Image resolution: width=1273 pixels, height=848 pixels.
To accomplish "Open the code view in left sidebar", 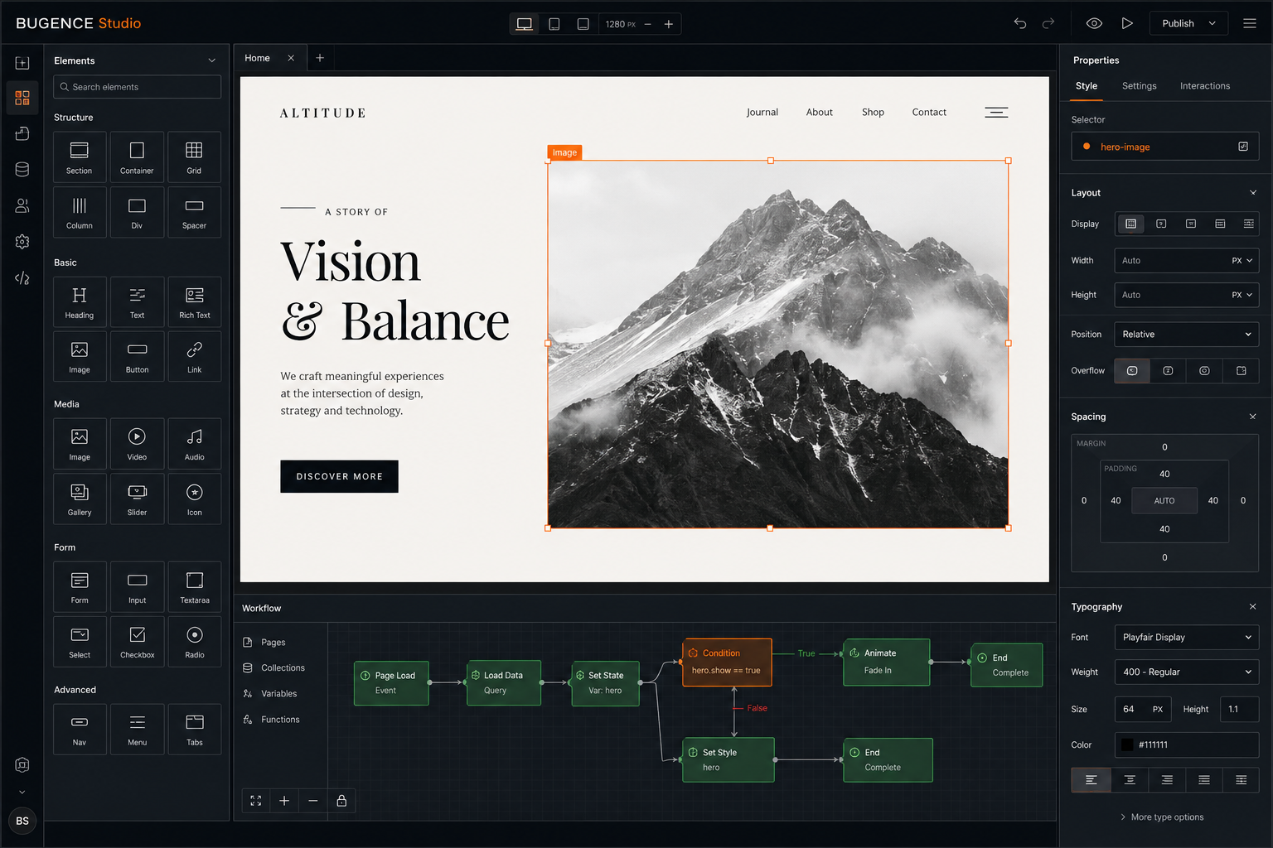I will tap(22, 278).
